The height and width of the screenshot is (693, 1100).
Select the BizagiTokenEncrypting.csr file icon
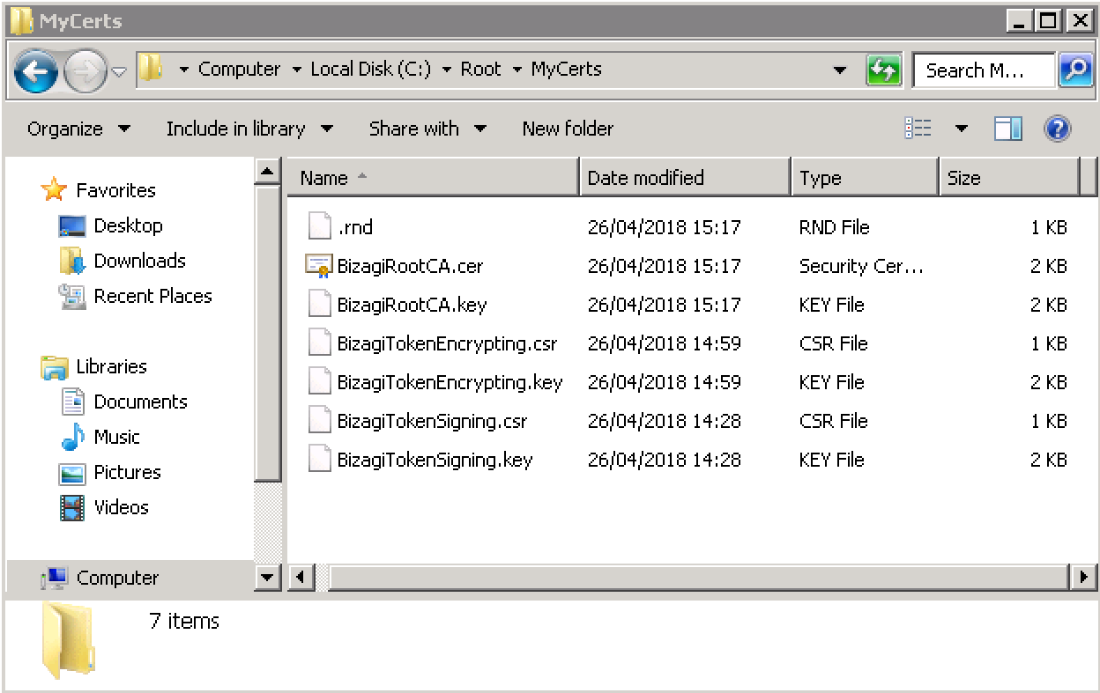[x=319, y=343]
